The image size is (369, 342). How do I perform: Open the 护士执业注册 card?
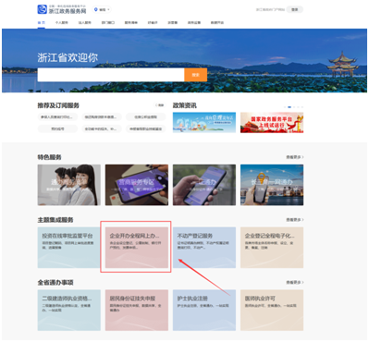click(204, 310)
